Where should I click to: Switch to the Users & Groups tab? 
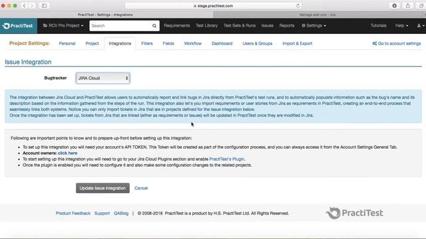click(x=258, y=44)
